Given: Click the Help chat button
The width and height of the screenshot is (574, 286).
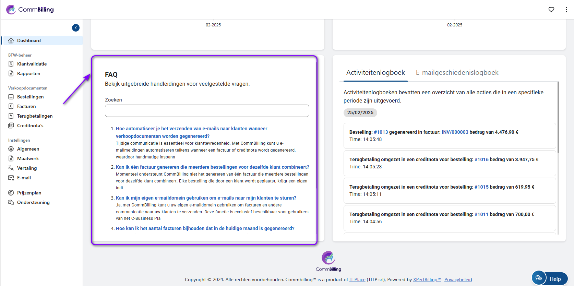Looking at the screenshot, I should 550,278.
